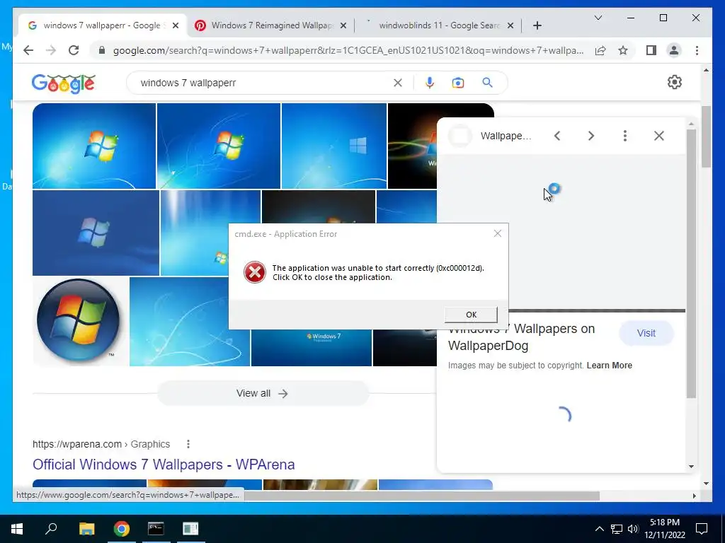725x543 pixels.
Task: Open the Windows Start menu
Action: point(17,529)
